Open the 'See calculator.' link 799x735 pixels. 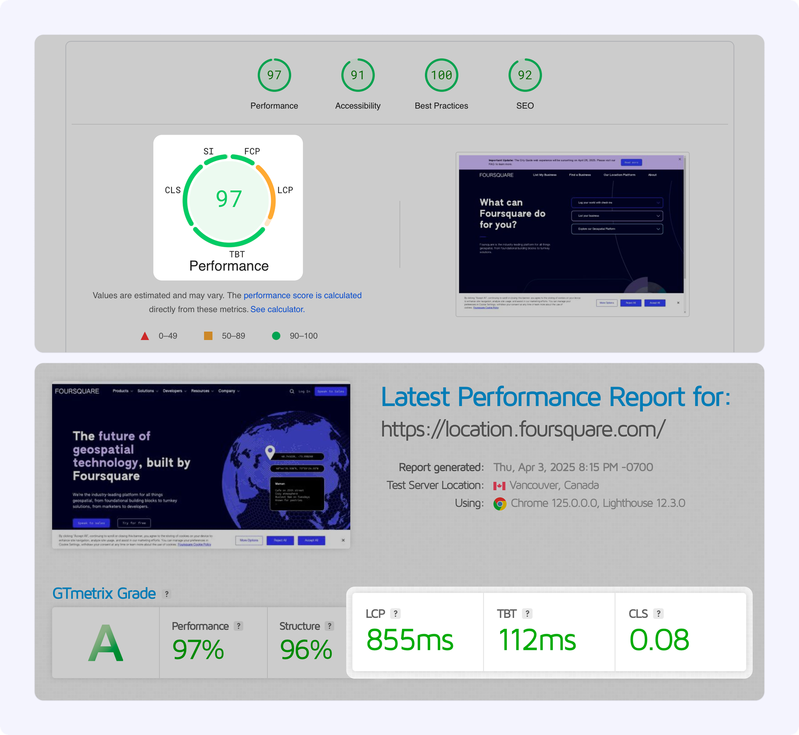pos(278,309)
